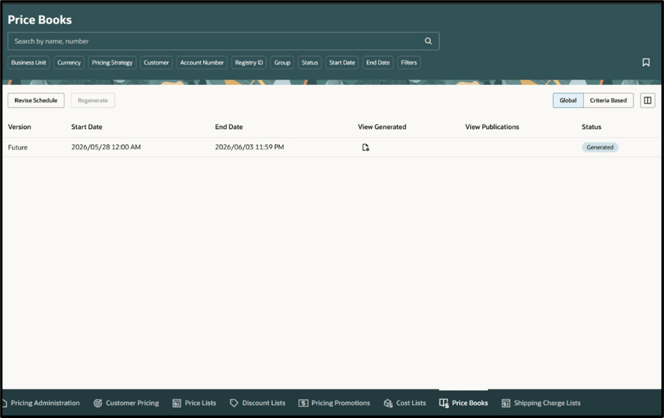Click the bookmark saved-search icon
The width and height of the screenshot is (664, 418).
(646, 62)
